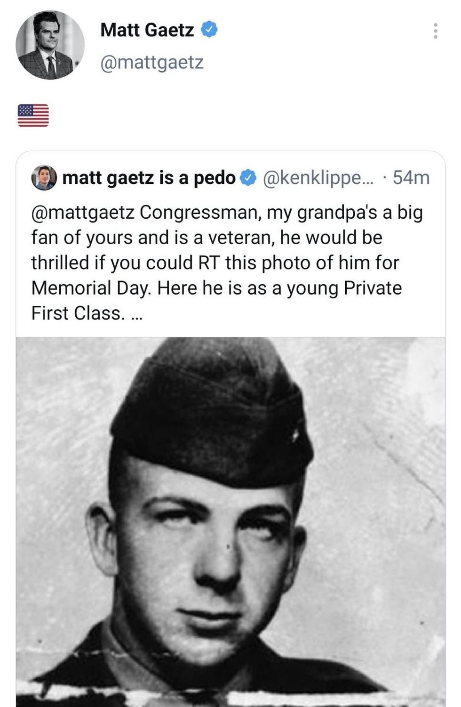This screenshot has height=707, width=461.
Task: Click the verified badge beside Matt Gaetz
Action: pyautogui.click(x=209, y=30)
